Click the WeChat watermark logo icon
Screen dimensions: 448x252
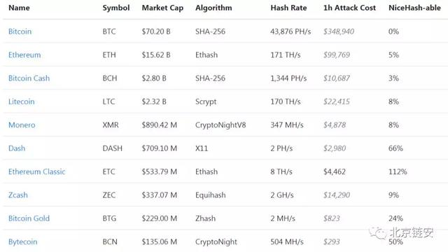pos(378,233)
